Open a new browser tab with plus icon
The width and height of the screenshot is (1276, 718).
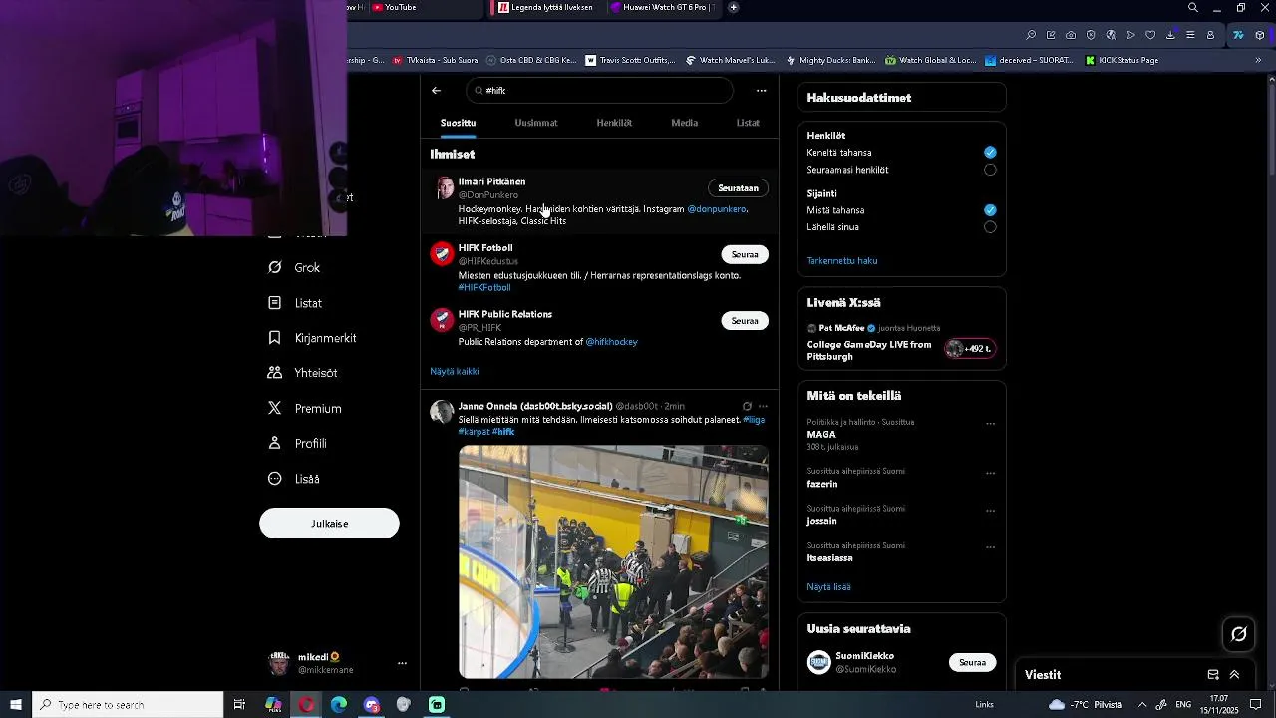pos(734,7)
